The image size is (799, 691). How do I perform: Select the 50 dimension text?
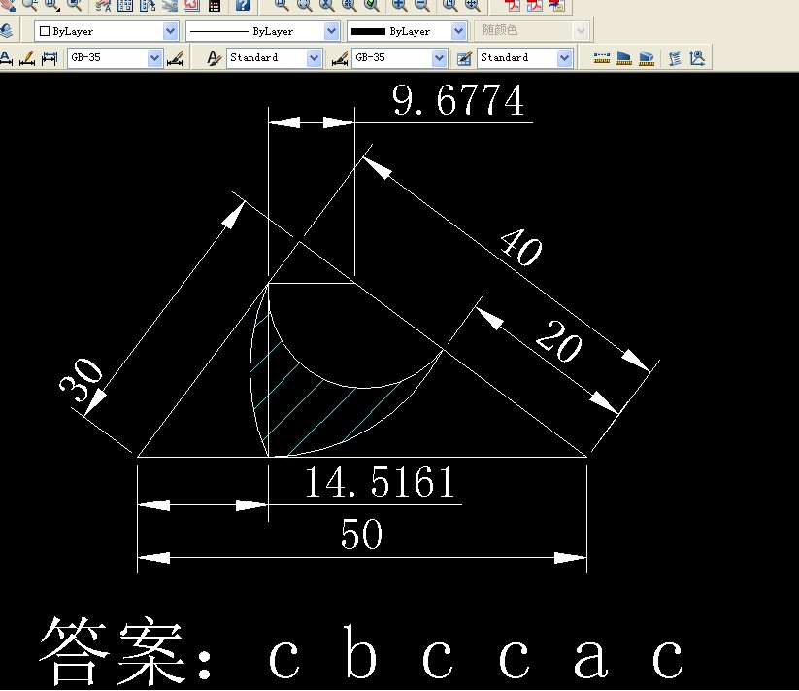(x=361, y=535)
